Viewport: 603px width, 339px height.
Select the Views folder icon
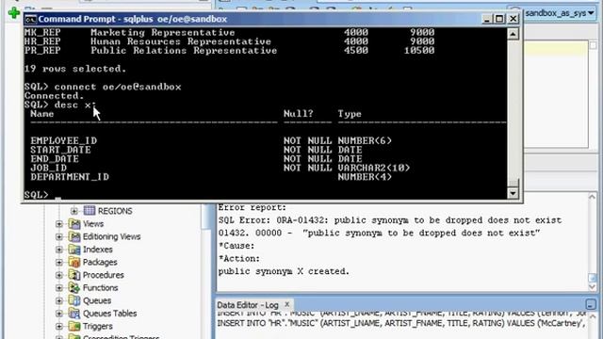point(74,224)
